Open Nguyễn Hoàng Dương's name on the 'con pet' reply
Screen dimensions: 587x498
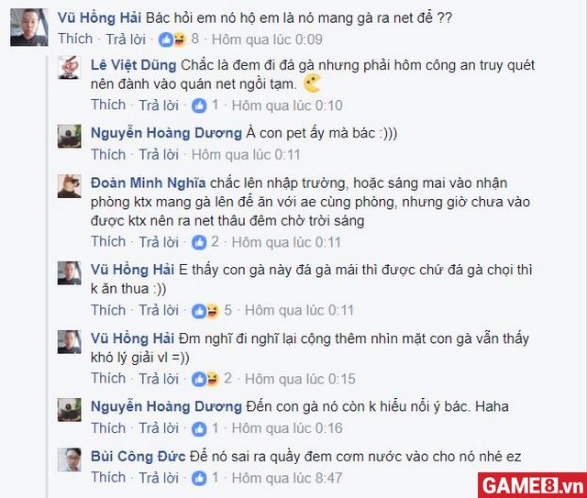pyautogui.click(x=166, y=133)
